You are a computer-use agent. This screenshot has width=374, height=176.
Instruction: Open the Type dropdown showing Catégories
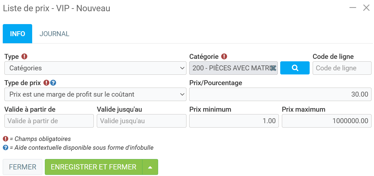[95, 68]
